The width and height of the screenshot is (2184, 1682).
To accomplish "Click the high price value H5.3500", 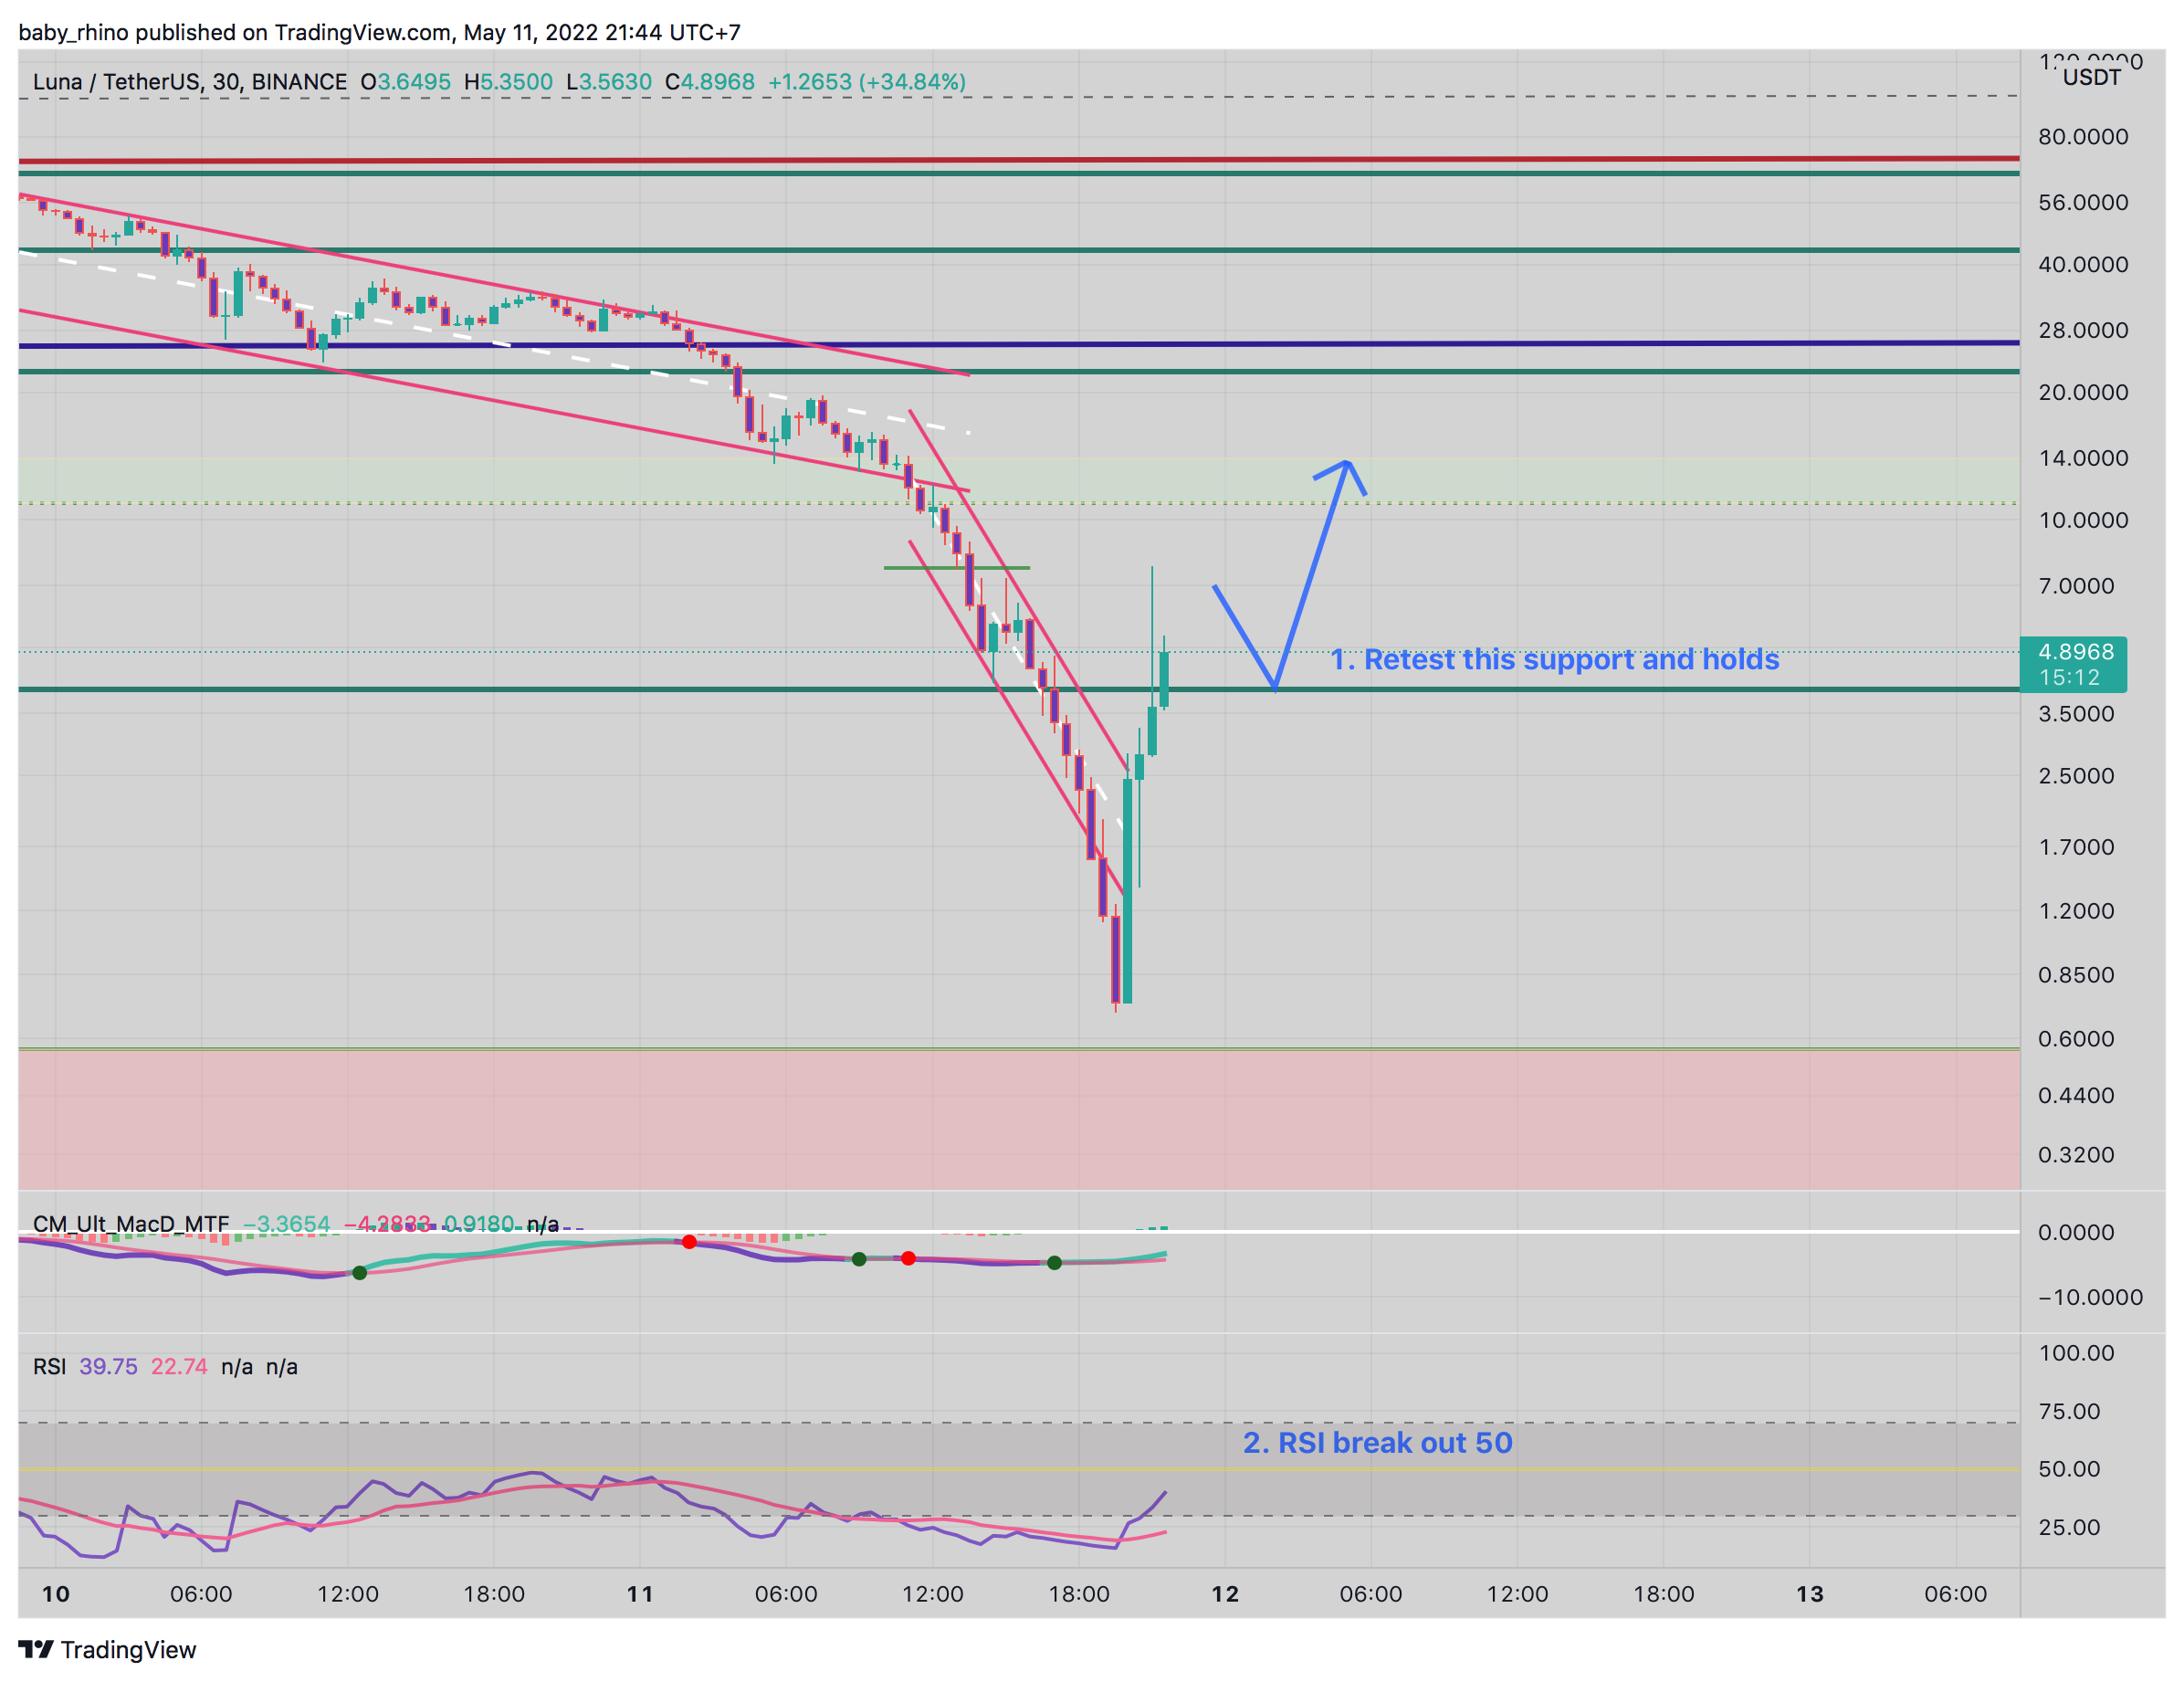I will [508, 82].
